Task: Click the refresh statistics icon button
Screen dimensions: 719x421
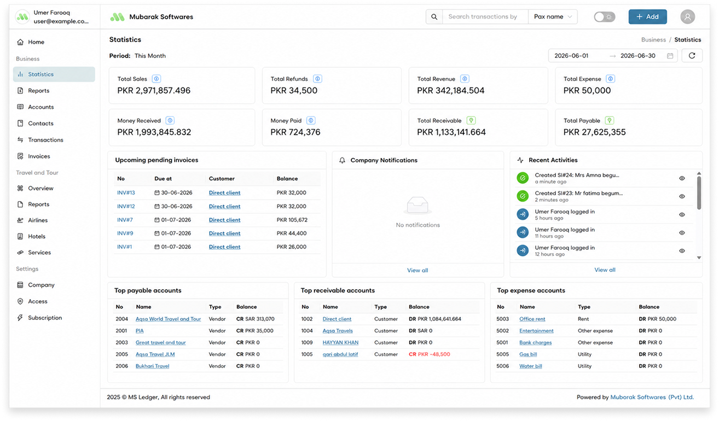Action: (x=692, y=56)
